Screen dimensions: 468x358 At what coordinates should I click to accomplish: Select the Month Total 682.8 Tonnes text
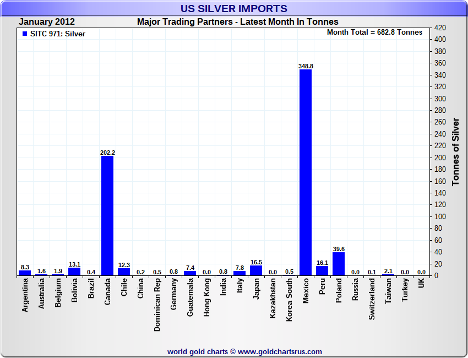[374, 32]
